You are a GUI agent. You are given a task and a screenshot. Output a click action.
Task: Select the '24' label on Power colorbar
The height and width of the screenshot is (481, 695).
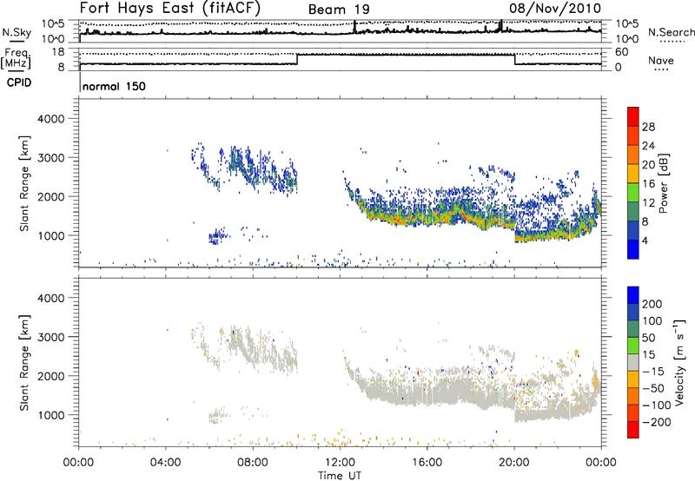click(x=648, y=146)
